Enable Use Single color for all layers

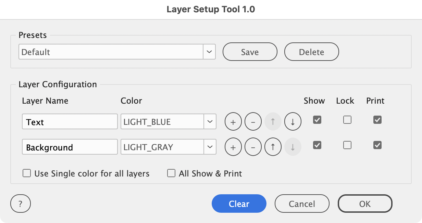click(x=27, y=173)
